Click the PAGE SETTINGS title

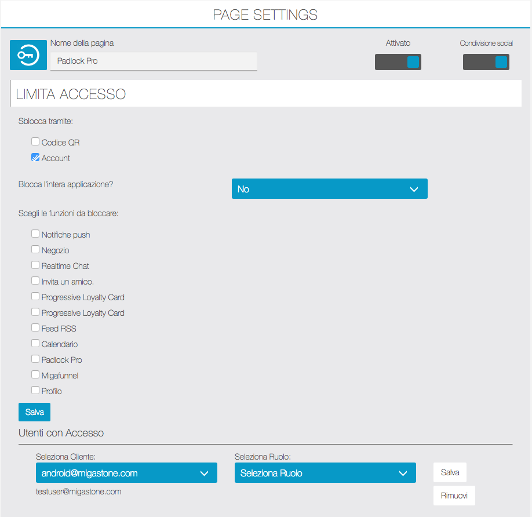tap(265, 14)
